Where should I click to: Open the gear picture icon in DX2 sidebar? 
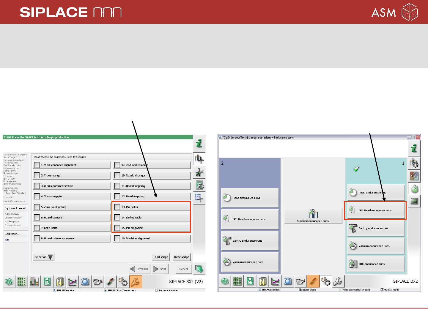tap(414, 176)
